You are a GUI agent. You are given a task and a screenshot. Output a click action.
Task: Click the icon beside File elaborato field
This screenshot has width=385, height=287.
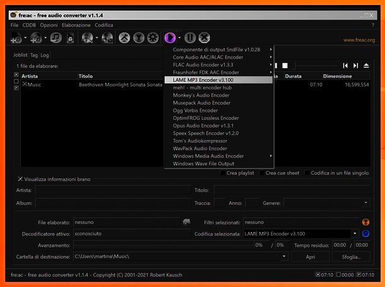[186, 222]
